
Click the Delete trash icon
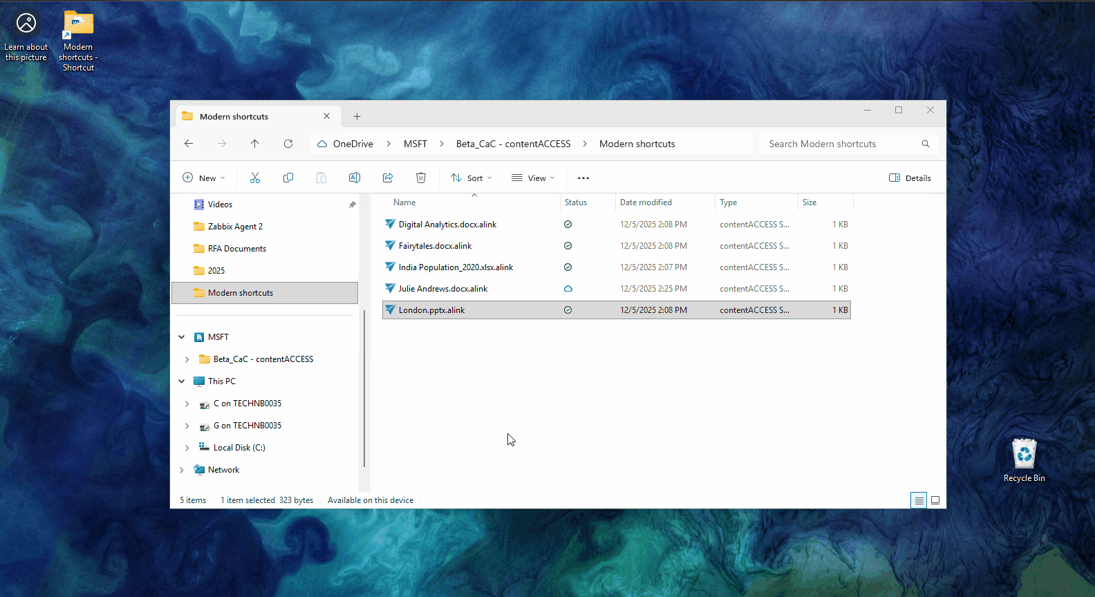click(x=421, y=178)
